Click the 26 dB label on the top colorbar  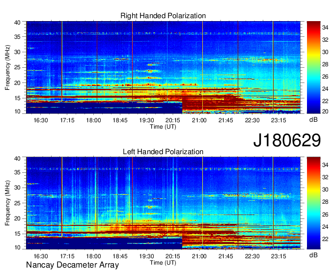click(x=325, y=77)
